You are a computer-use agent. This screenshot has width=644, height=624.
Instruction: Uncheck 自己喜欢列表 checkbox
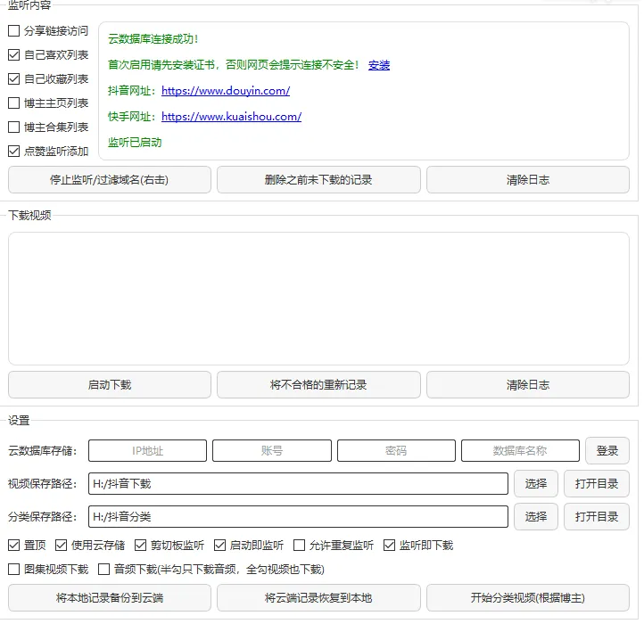pyautogui.click(x=14, y=55)
